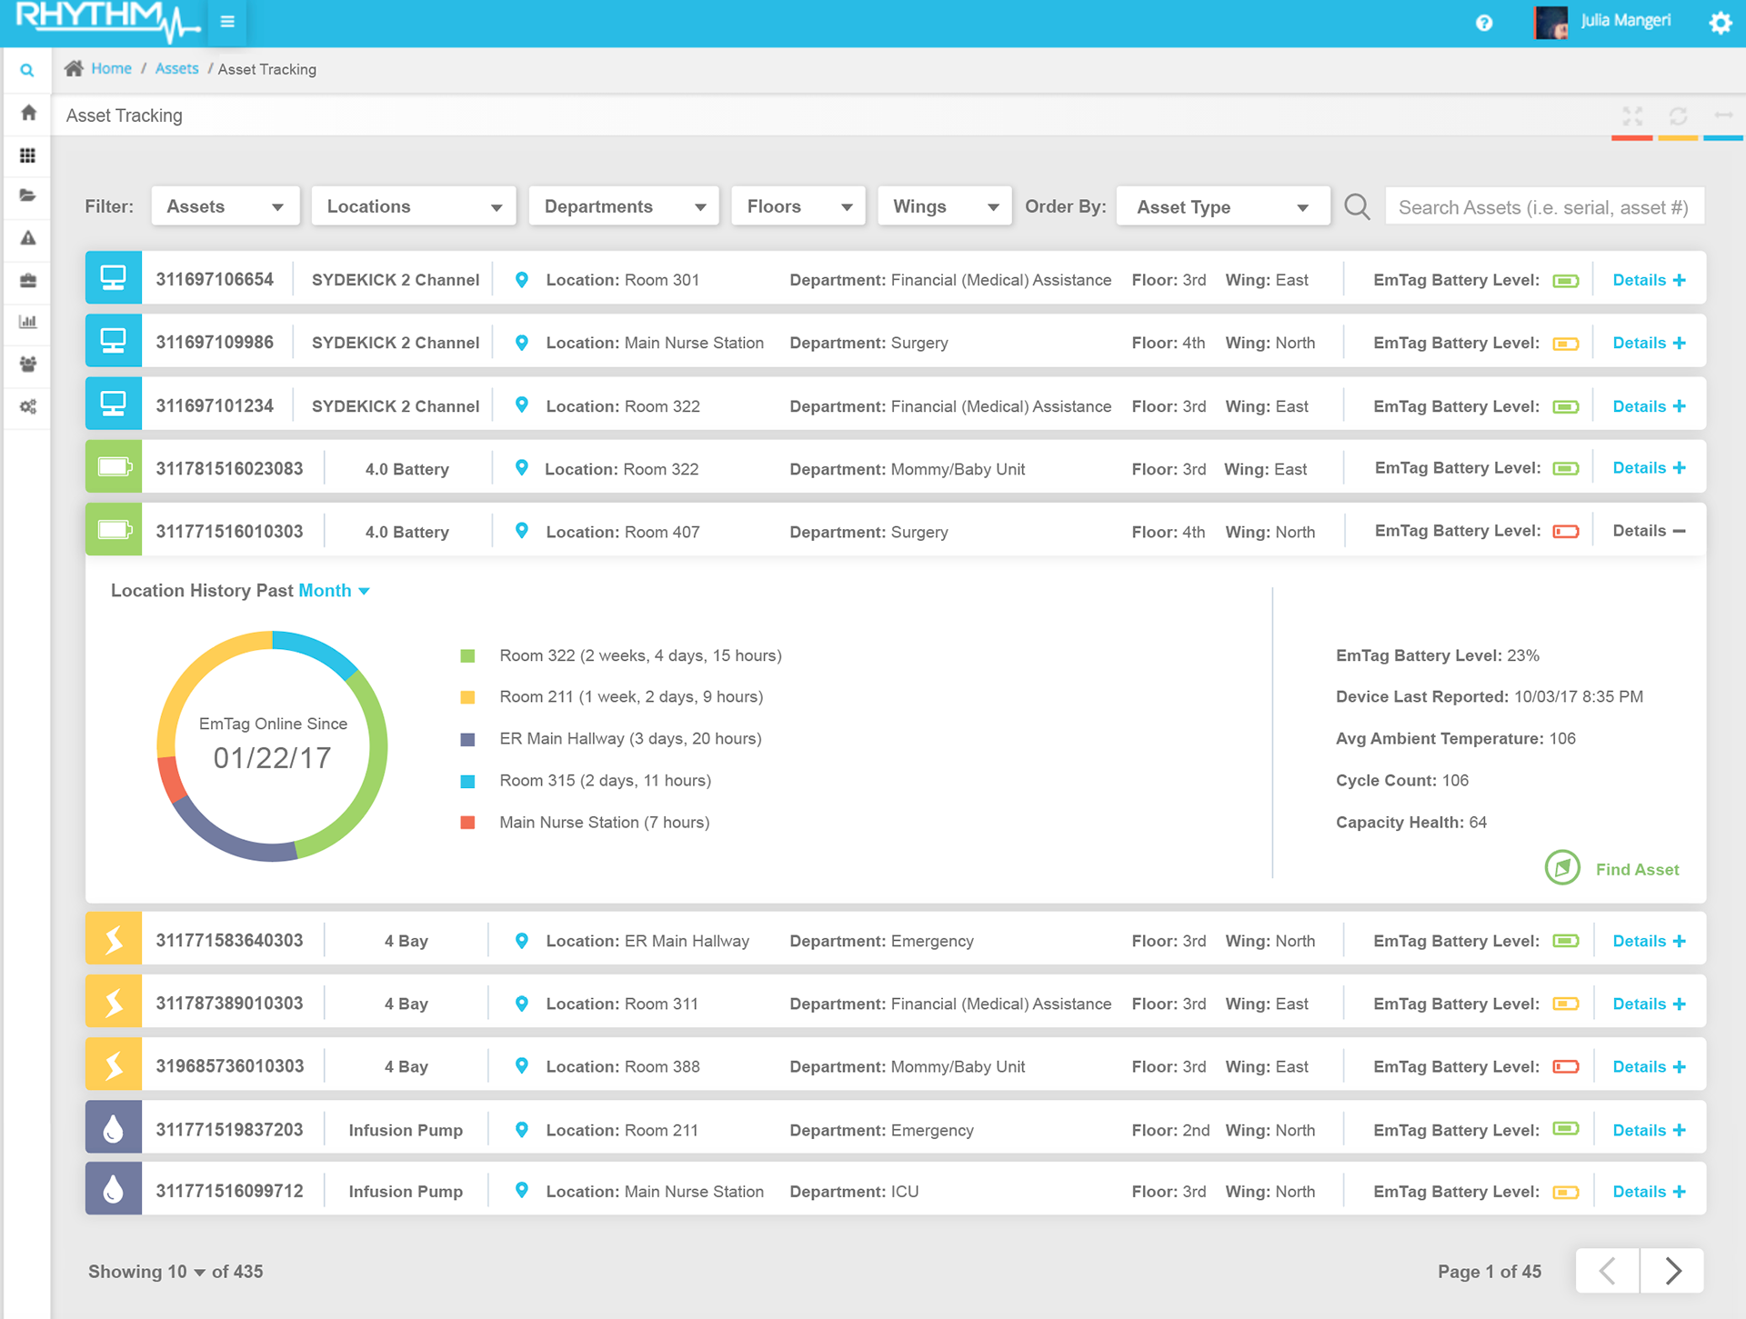Go to Assets breadcrumb link
Viewport: 1746px width, 1319px height.
click(176, 69)
